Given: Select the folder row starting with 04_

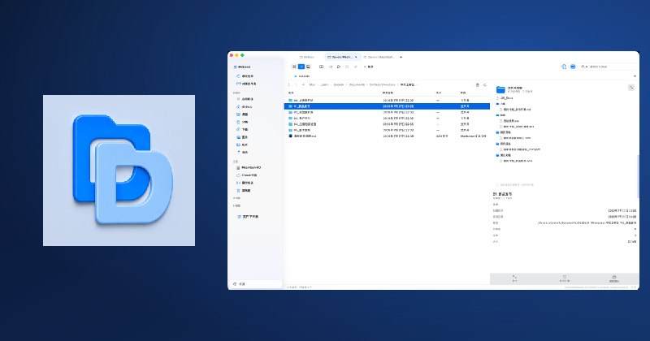Looking at the screenshot, I should coord(388,124).
